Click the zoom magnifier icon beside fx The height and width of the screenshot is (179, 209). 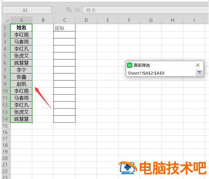point(69,10)
